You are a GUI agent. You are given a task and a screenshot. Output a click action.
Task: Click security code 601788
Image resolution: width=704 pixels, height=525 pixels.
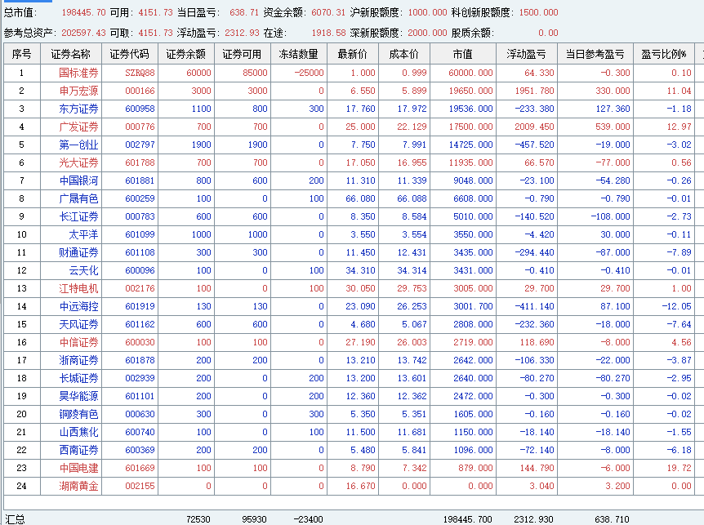(x=140, y=162)
